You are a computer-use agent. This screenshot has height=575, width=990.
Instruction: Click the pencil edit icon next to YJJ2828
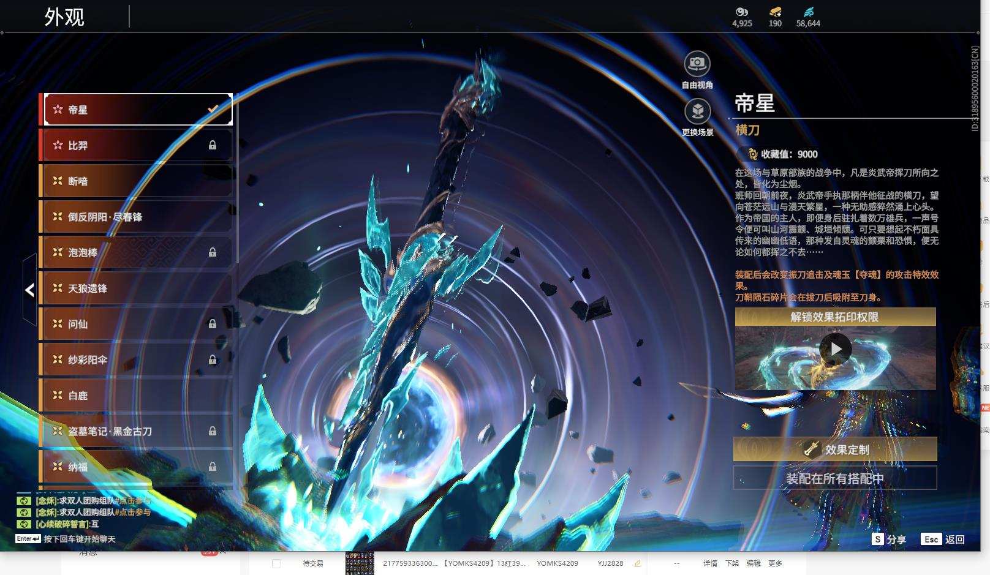pos(637,563)
